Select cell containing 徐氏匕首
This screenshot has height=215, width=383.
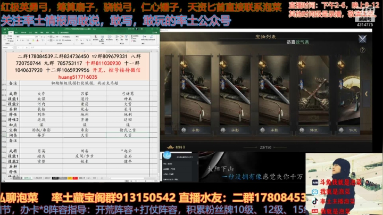point(128,130)
